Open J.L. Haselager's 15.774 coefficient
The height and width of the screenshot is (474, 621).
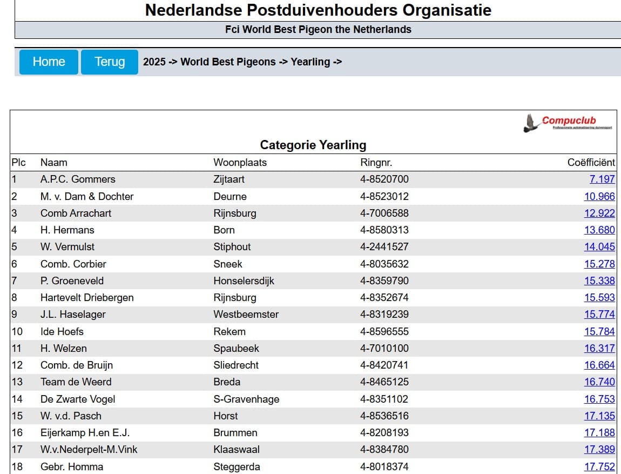[x=599, y=315]
